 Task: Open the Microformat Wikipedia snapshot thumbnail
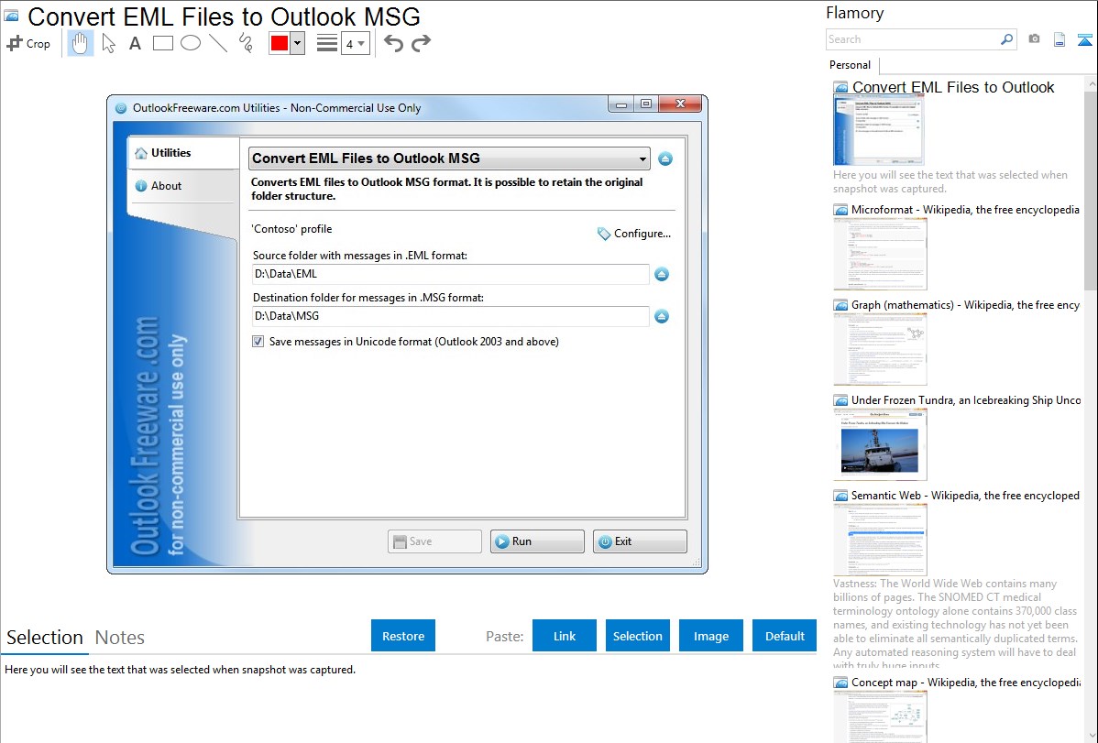[880, 254]
